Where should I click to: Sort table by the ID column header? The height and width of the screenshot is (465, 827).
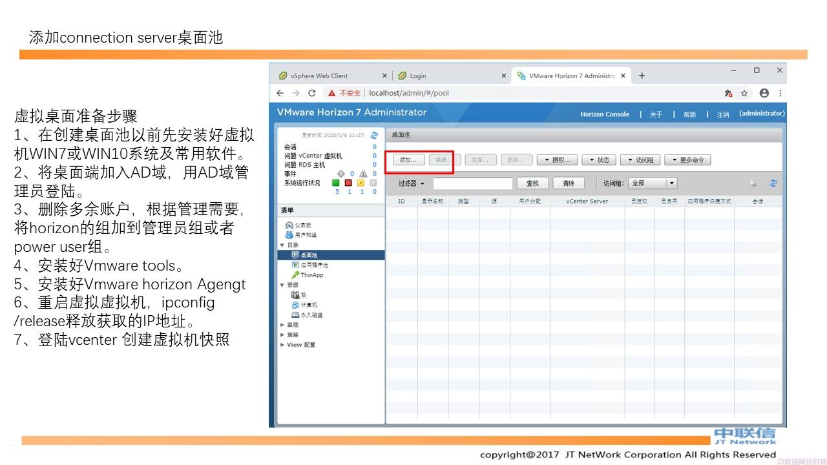pyautogui.click(x=401, y=201)
